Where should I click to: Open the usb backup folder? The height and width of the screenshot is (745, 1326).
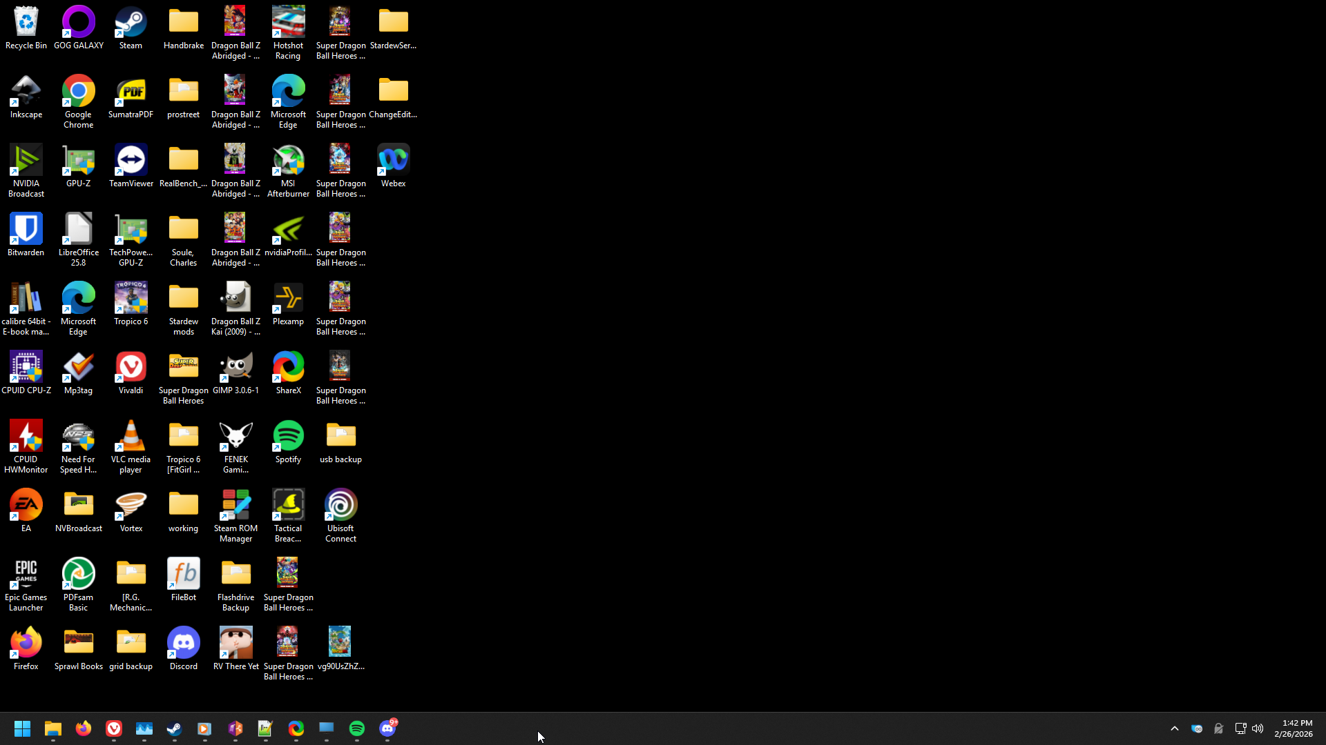(340, 442)
